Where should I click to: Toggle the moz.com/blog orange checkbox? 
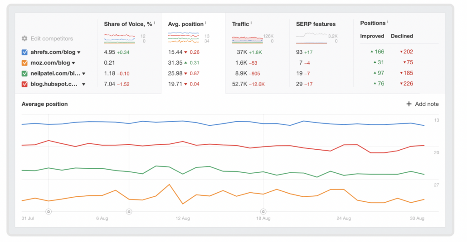[x=25, y=63]
